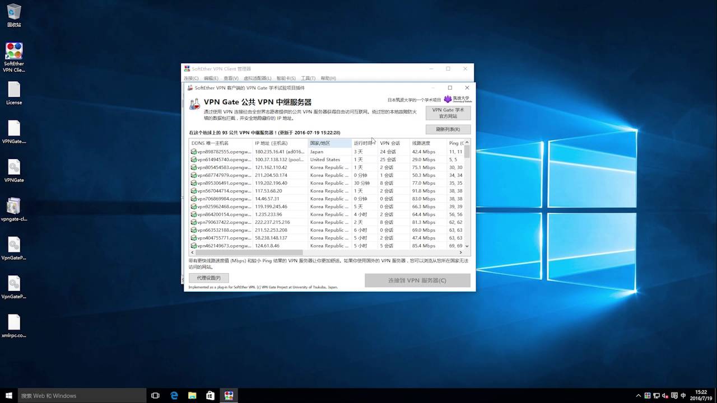The height and width of the screenshot is (403, 717).
Task: Sort by 线路速度 column header
Action: point(428,143)
